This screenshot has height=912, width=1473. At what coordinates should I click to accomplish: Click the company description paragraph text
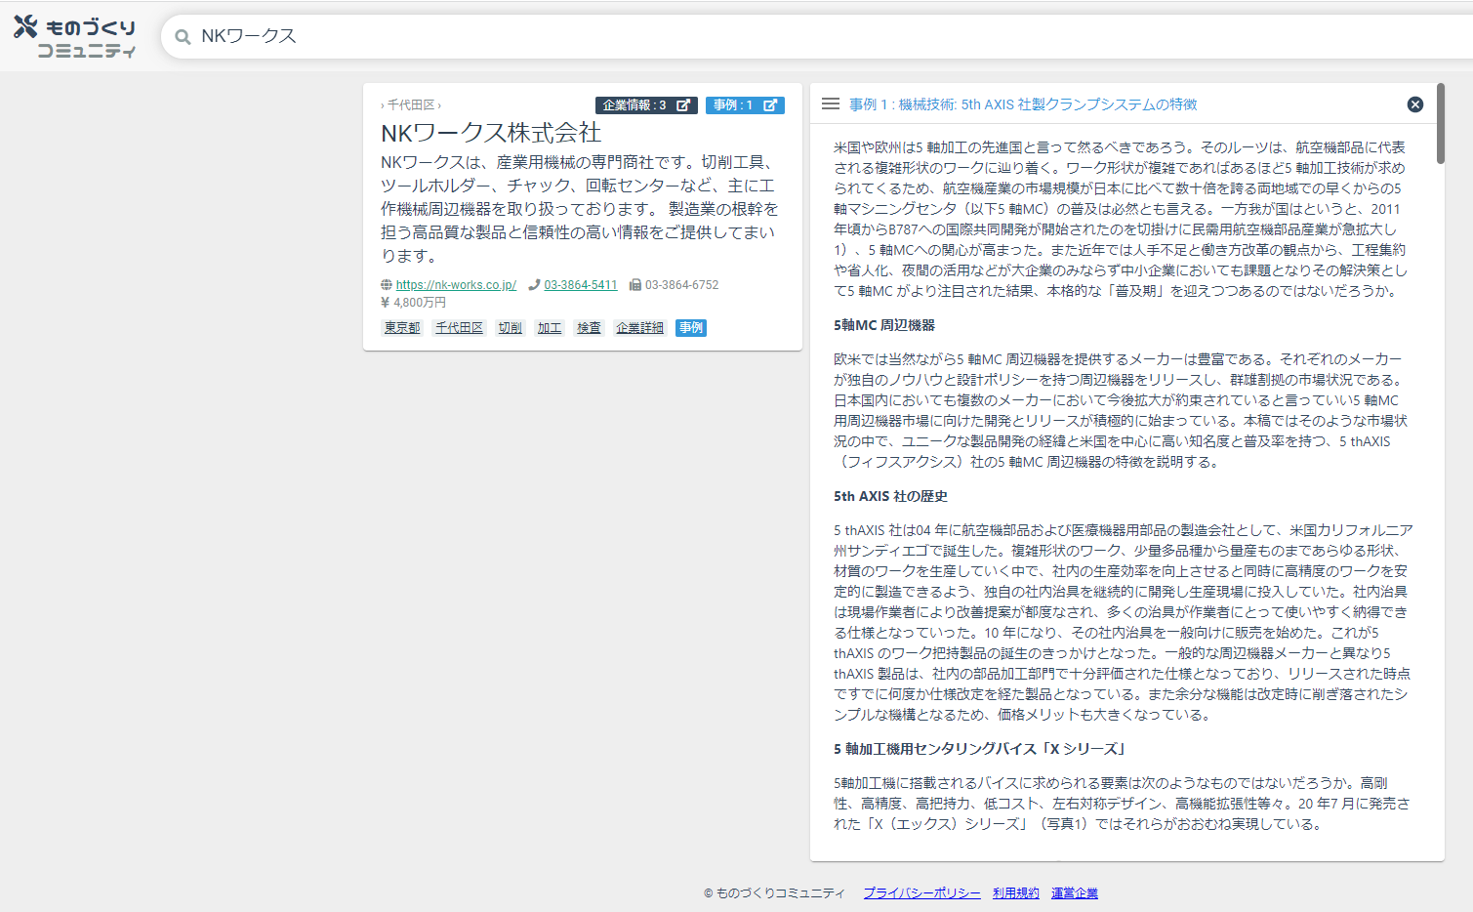tap(580, 209)
